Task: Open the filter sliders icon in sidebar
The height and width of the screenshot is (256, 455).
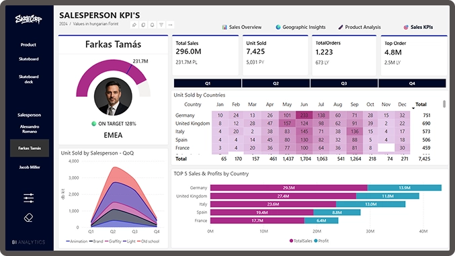Action: pyautogui.click(x=28, y=198)
